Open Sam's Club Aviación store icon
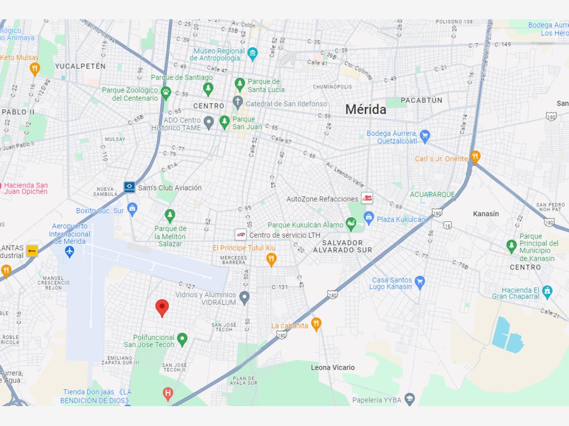569x426 pixels. click(x=129, y=187)
